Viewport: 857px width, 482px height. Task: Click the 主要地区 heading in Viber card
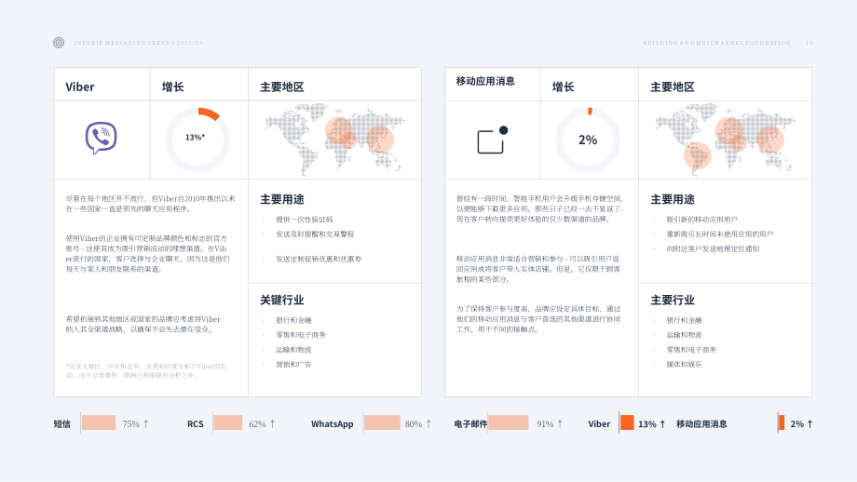(x=282, y=87)
